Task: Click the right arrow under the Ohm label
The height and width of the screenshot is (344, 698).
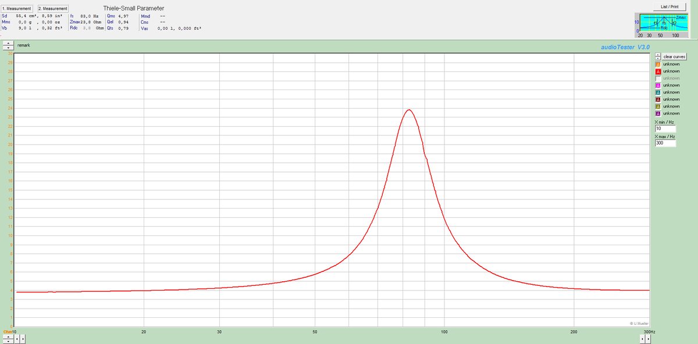Action: point(23,339)
